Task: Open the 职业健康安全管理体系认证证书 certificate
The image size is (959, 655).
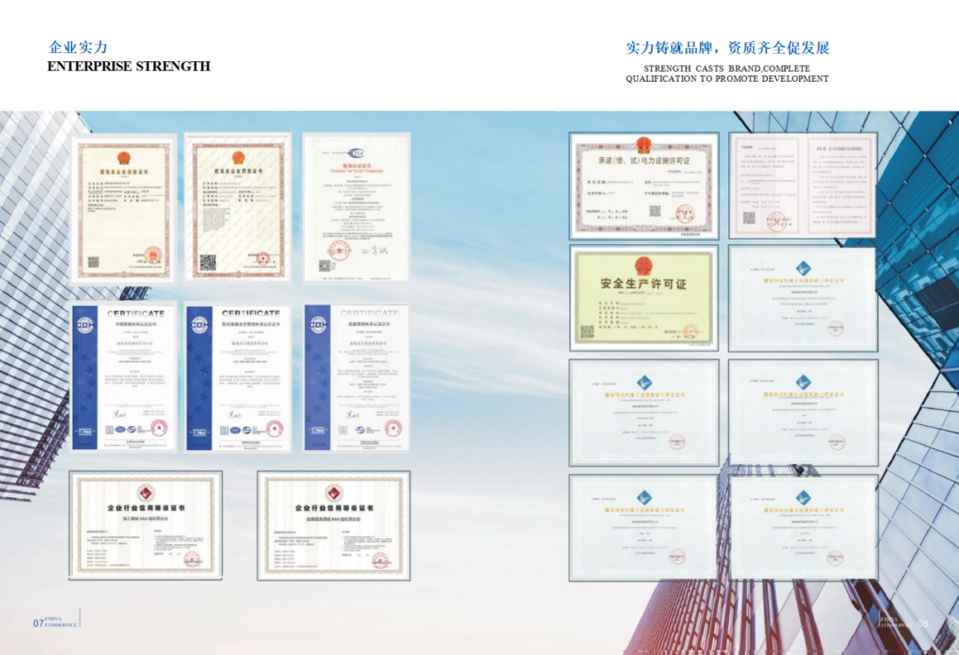Action: [x=238, y=376]
